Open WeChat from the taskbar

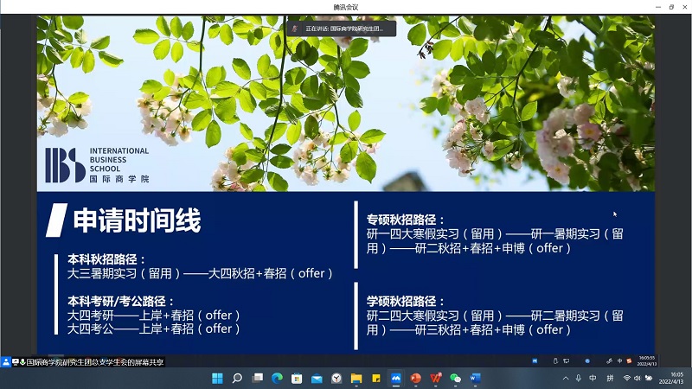point(456,378)
